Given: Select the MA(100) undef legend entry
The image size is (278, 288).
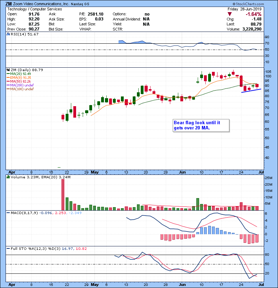Looking at the screenshot, I should (x=20, y=89).
